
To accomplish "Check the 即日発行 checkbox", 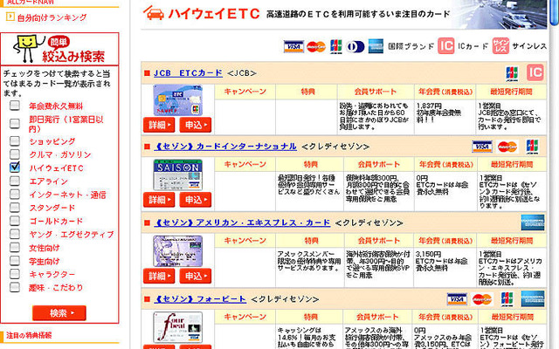I will [15, 123].
